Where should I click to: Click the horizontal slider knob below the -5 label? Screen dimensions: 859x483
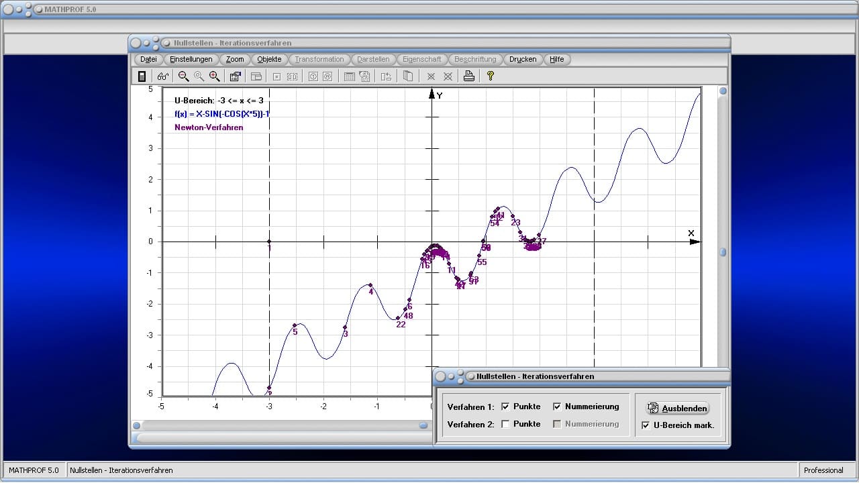tap(137, 425)
